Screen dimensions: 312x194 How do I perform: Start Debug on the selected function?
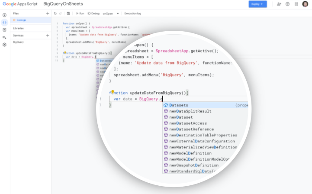point(93,13)
